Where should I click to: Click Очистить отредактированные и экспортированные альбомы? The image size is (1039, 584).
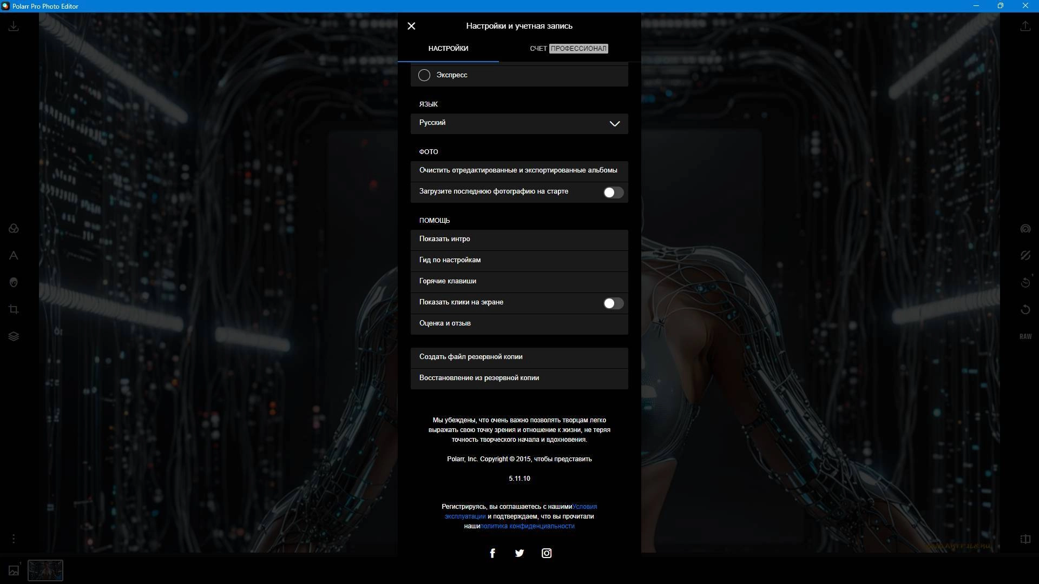click(519, 170)
